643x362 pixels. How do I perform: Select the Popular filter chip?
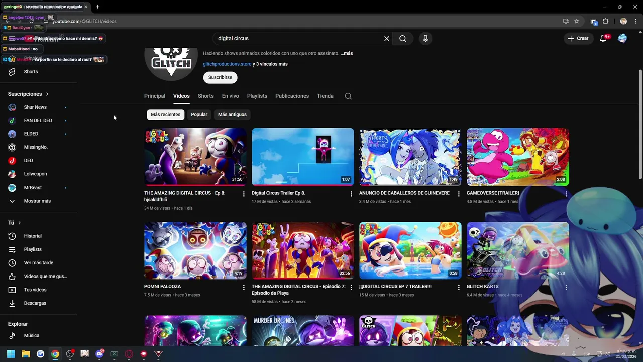point(199,114)
